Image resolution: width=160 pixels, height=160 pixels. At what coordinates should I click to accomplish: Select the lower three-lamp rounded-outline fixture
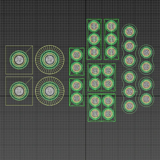click(x=129, y=92)
